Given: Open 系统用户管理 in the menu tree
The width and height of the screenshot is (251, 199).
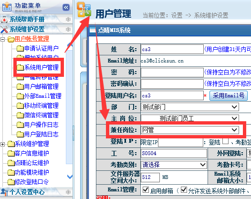Looking at the screenshot, I should click(x=42, y=68).
